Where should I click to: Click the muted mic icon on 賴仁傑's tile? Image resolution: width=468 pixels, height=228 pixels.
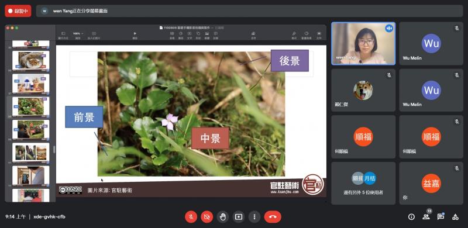(x=389, y=75)
